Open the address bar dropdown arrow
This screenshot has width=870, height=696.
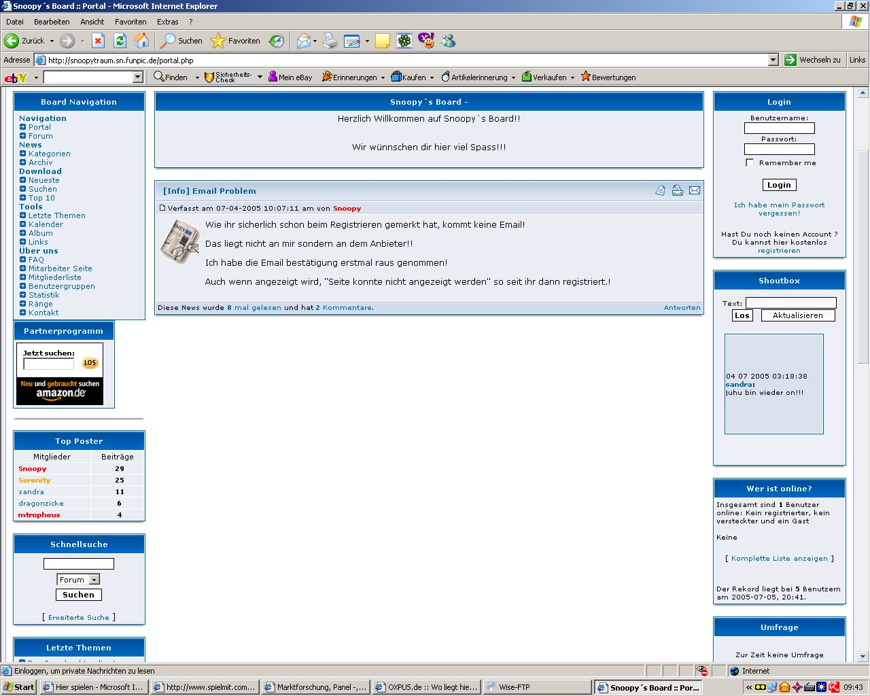click(x=773, y=60)
